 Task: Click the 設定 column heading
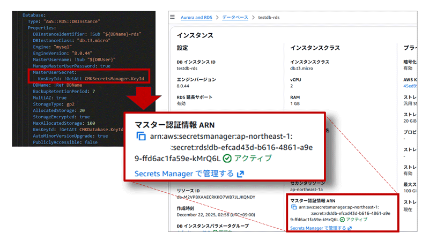coord(182,48)
